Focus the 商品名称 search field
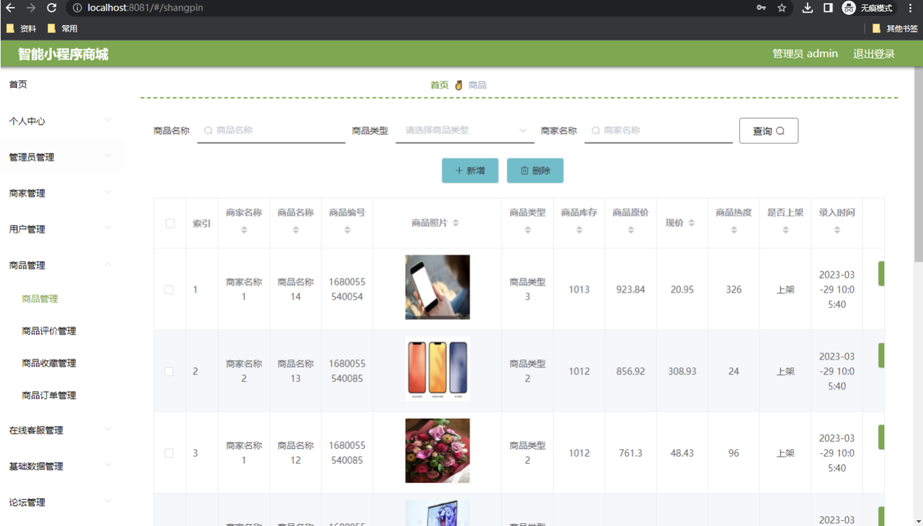 (271, 131)
